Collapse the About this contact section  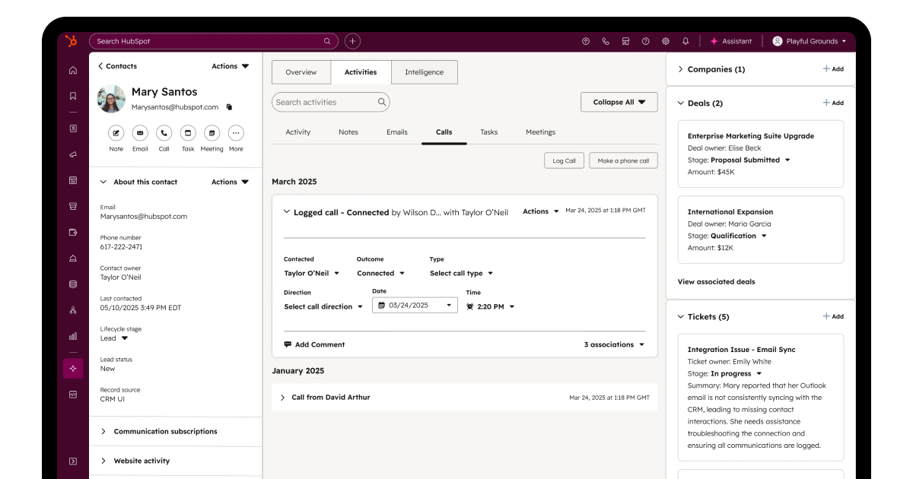pyautogui.click(x=103, y=182)
